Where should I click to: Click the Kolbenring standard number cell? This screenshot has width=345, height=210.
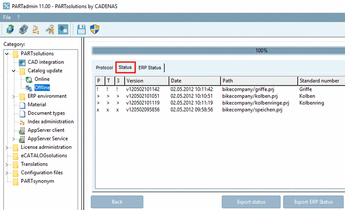pyautogui.click(x=311, y=103)
